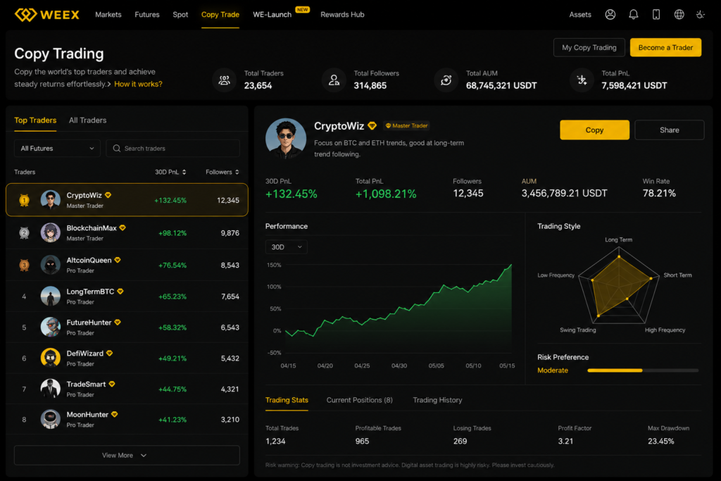
Task: Click the trading style radar chart
Action: (x=619, y=285)
